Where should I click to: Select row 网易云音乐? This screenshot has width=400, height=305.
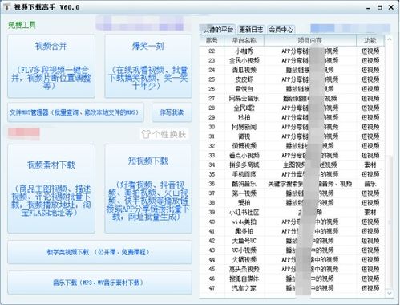click(292, 99)
